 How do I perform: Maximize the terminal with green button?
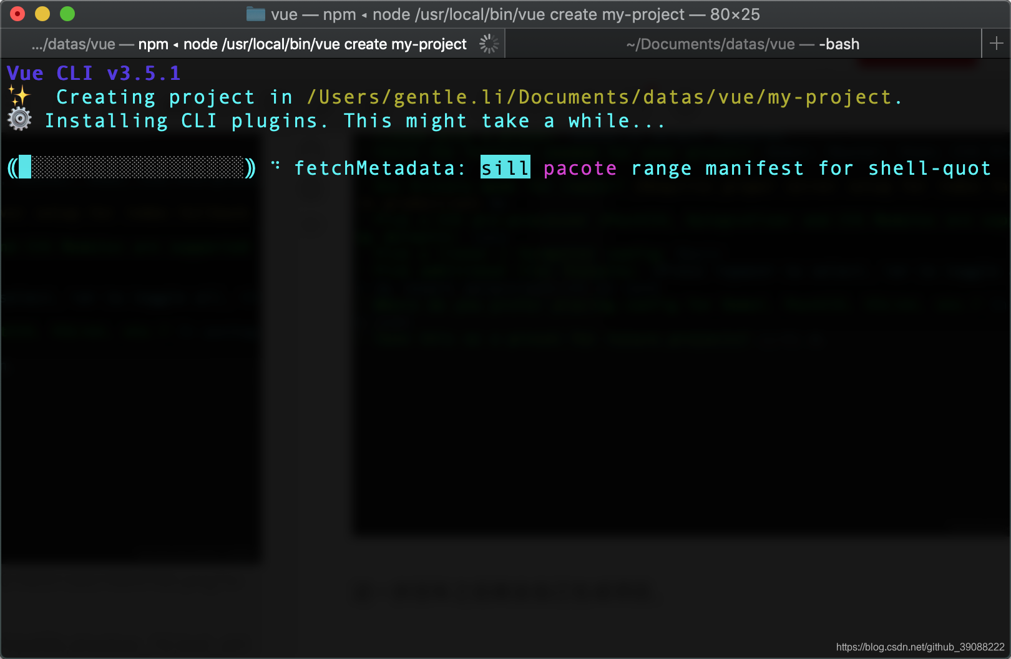(67, 14)
